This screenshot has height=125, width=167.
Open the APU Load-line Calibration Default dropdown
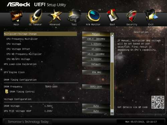tap(96, 64)
